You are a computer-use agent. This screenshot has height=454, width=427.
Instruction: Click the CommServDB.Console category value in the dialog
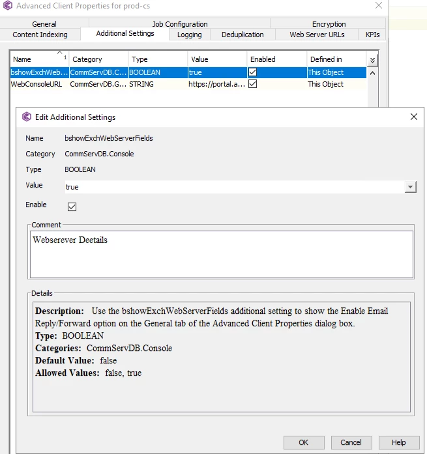click(99, 154)
